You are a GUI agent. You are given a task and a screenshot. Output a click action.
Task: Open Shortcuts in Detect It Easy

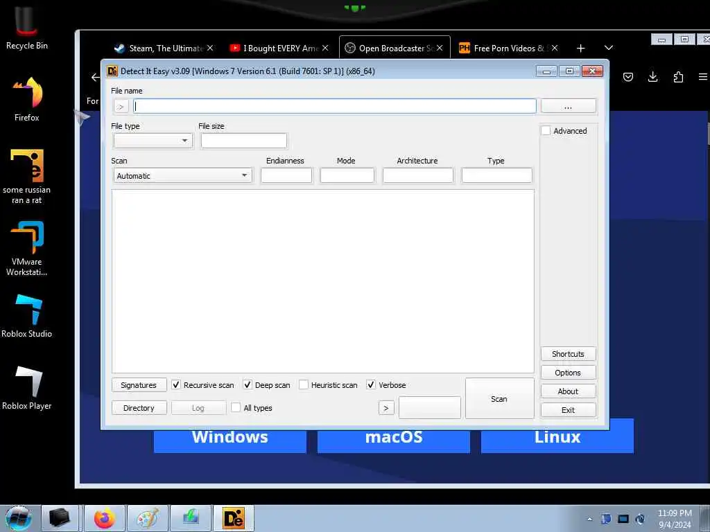tap(569, 354)
